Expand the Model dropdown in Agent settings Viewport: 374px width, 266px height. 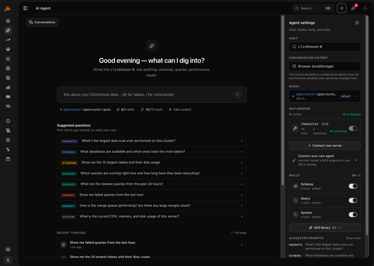(x=325, y=96)
